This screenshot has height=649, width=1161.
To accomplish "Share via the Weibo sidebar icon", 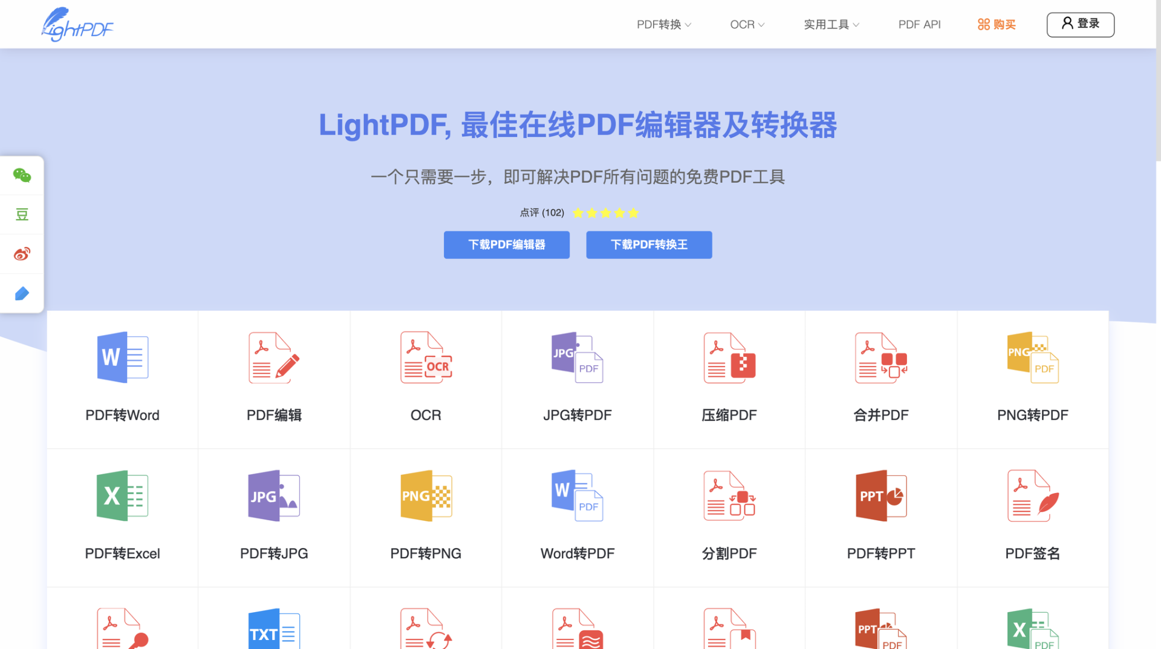I will [22, 254].
